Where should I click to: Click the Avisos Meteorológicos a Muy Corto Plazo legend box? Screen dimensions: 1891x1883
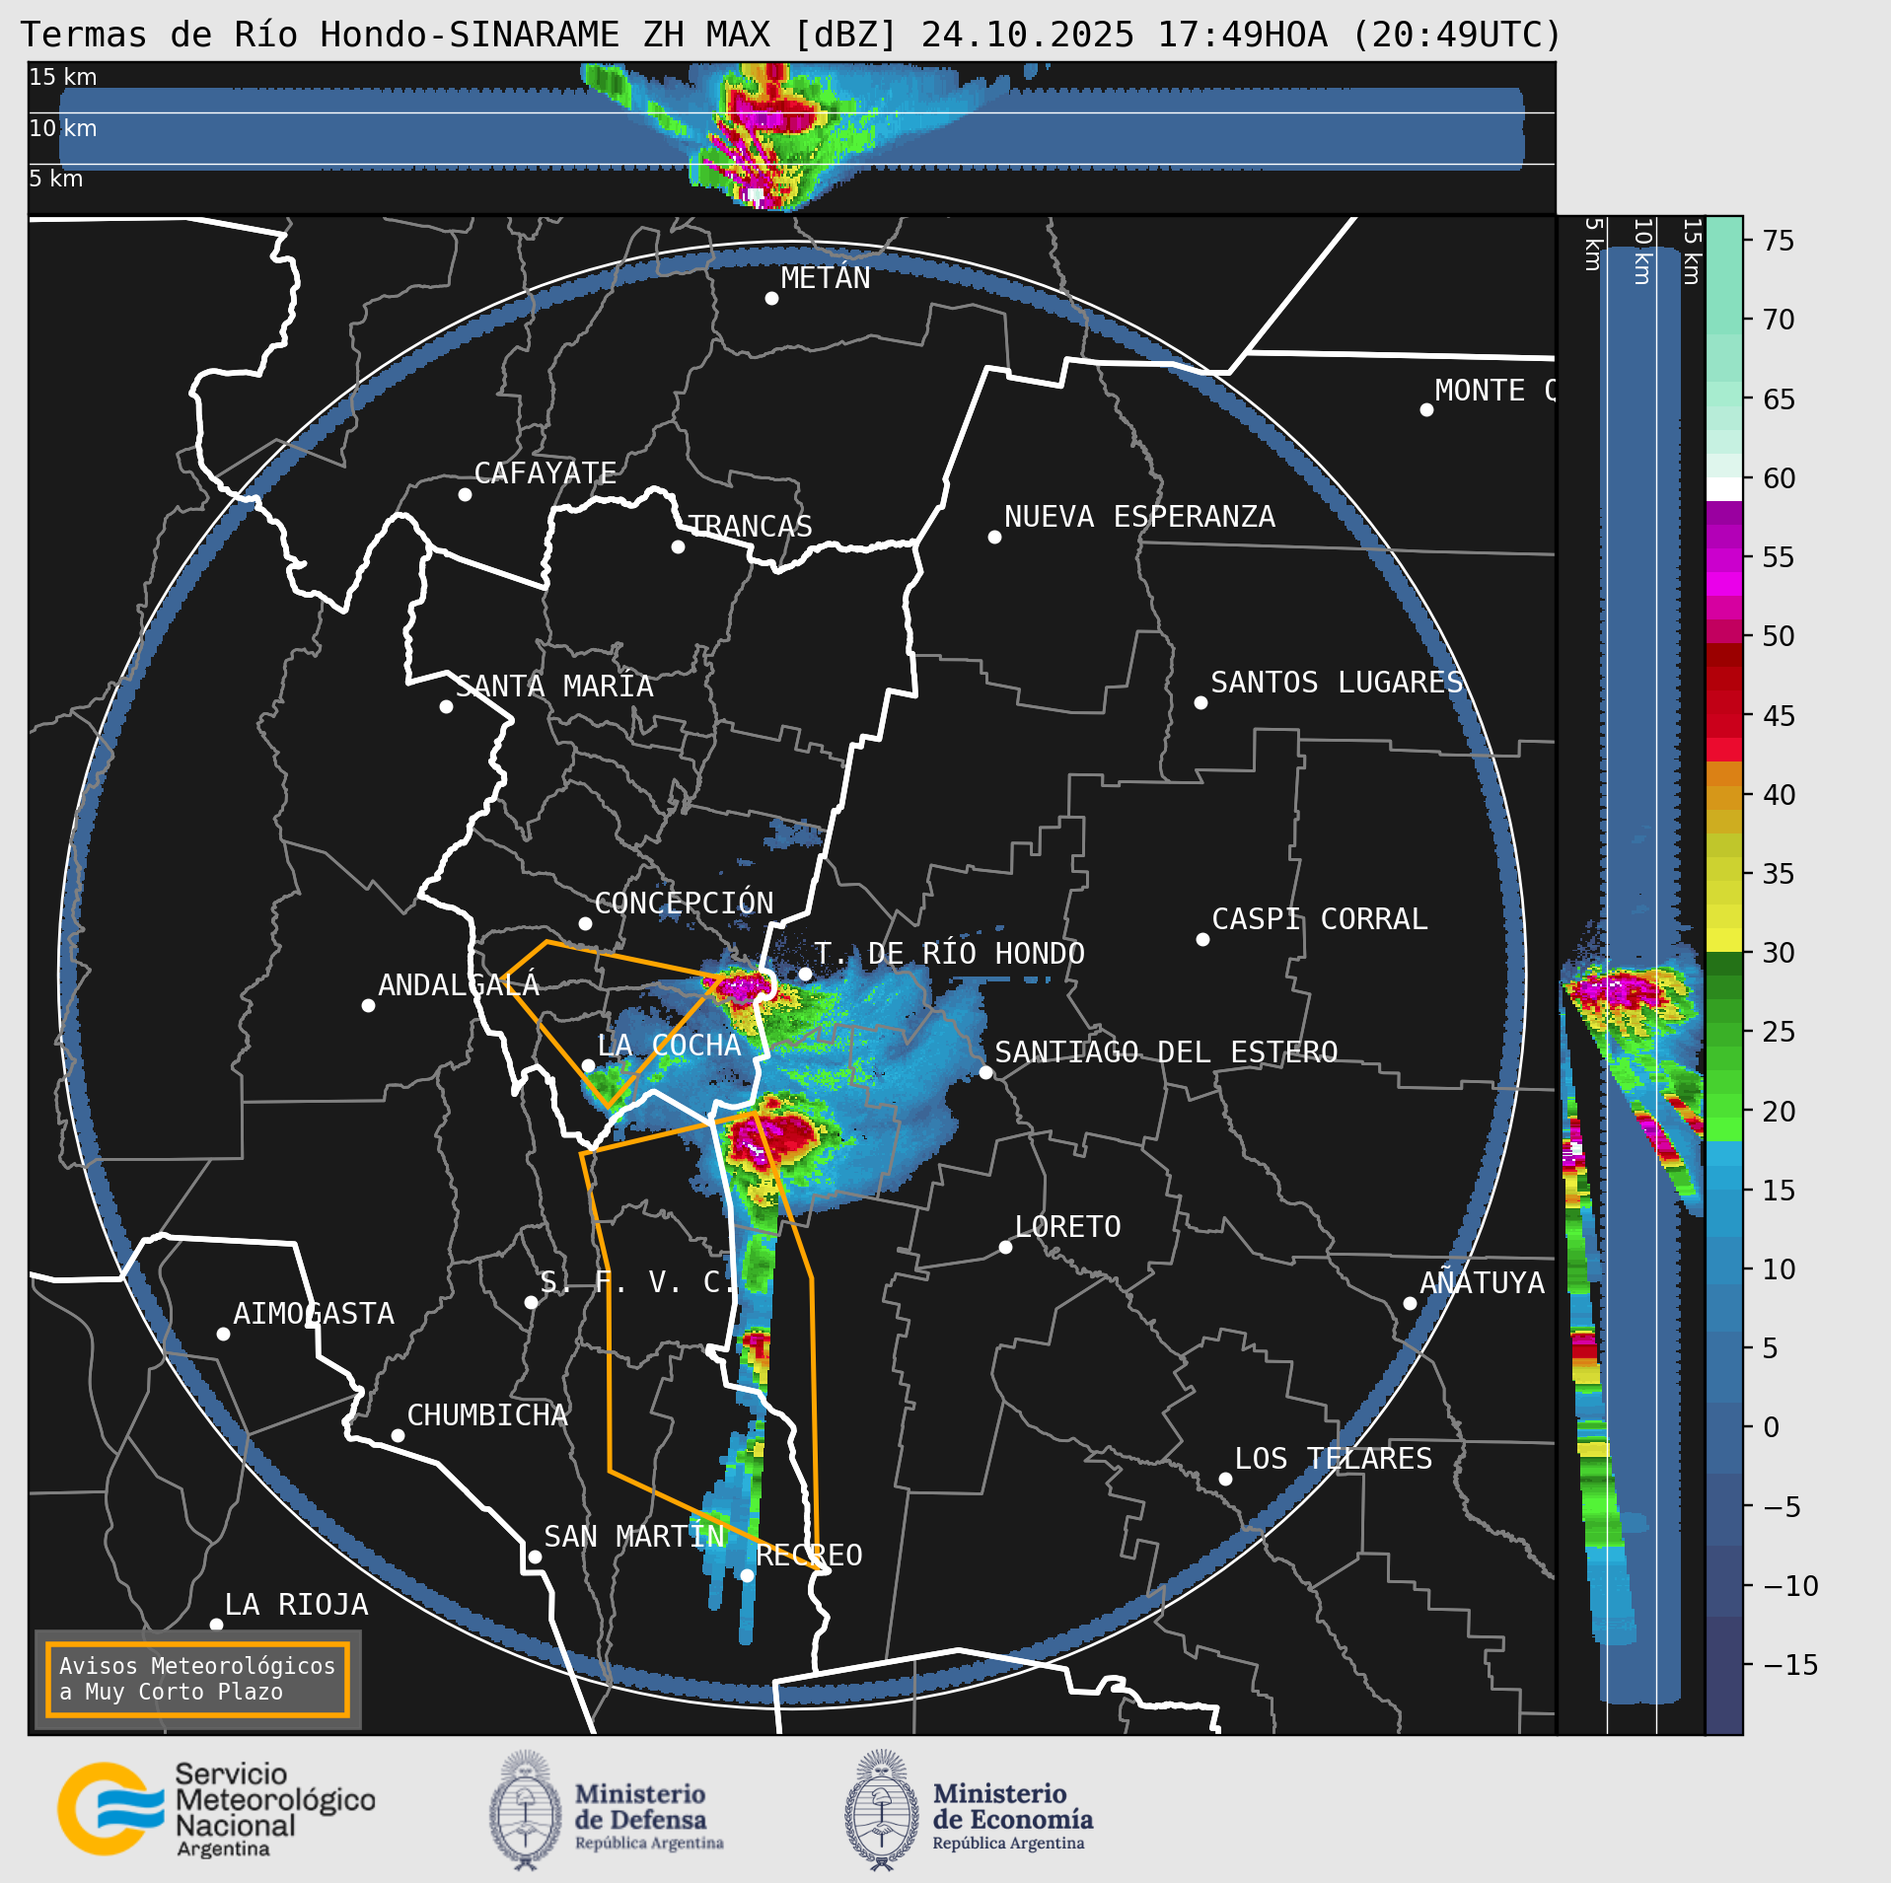[197, 1680]
